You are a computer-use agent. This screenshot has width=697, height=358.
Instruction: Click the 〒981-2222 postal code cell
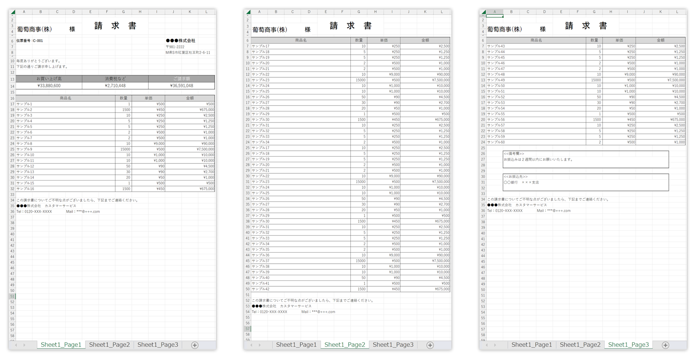coord(175,47)
